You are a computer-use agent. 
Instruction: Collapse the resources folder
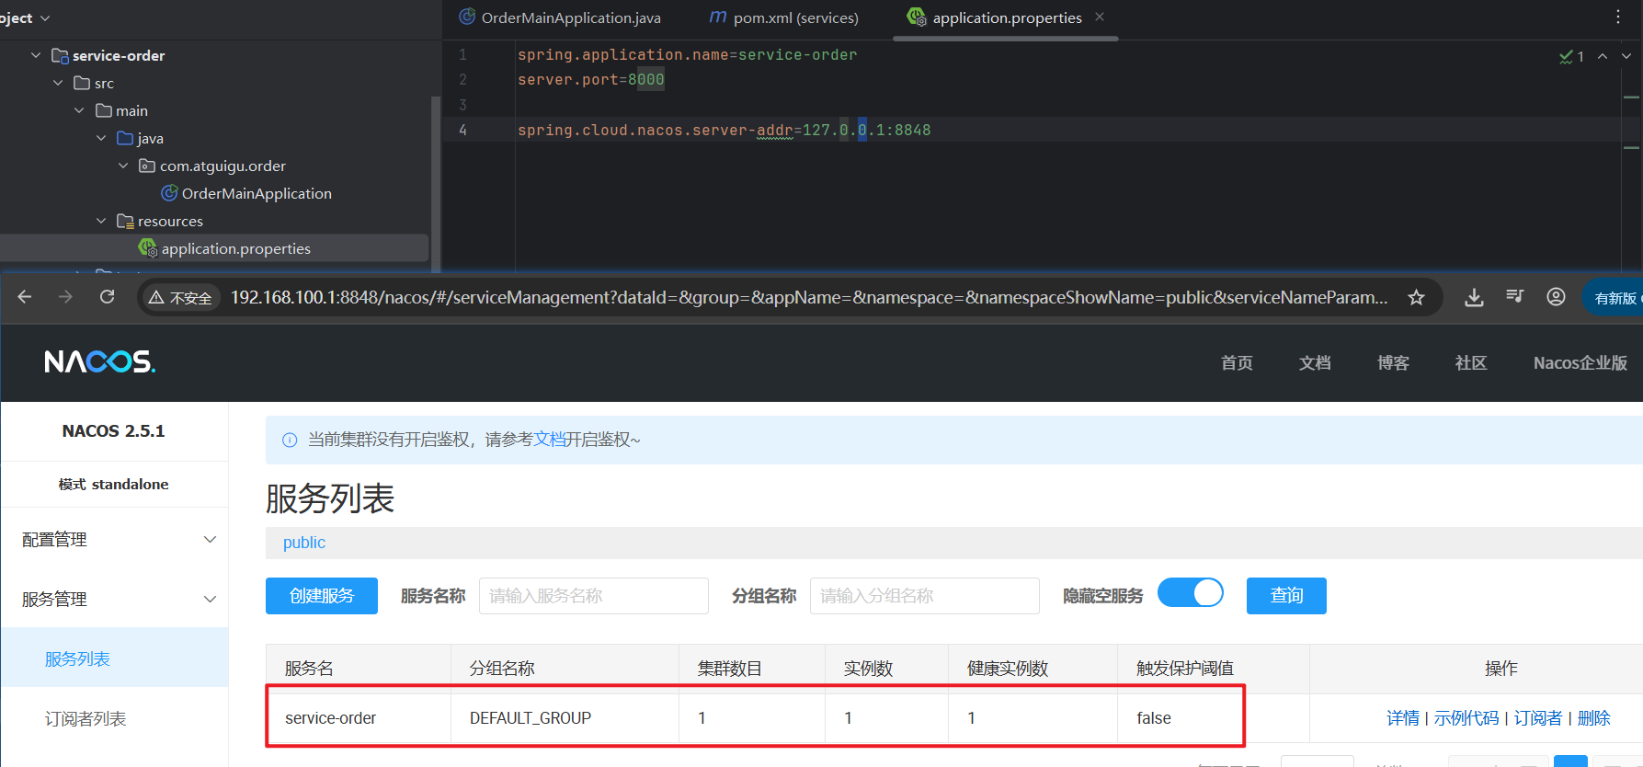(101, 221)
